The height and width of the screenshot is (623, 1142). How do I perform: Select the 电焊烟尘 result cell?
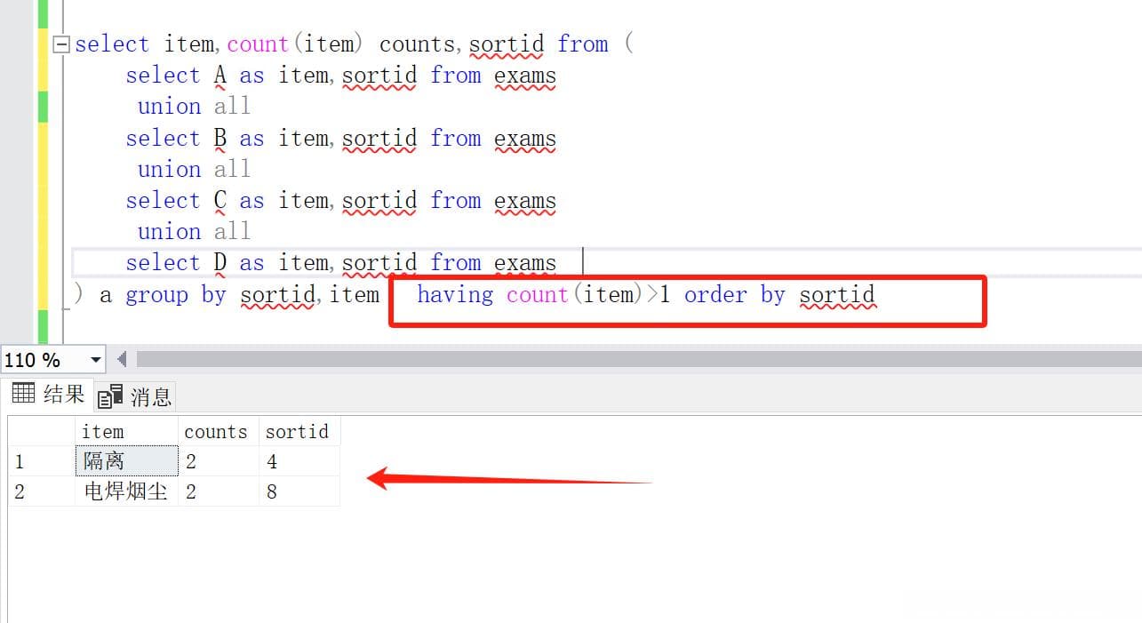click(126, 491)
